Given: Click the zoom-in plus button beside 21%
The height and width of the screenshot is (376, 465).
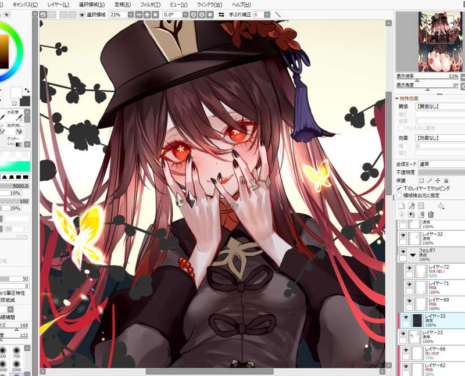Looking at the screenshot, I should tap(146, 15).
